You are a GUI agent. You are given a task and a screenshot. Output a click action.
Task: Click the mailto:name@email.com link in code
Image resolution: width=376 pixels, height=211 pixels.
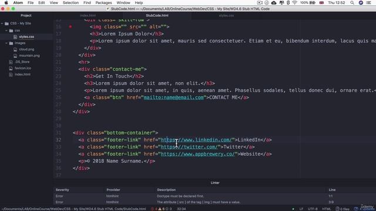tap(174, 97)
